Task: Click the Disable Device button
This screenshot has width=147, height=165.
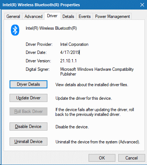Action: 28,126
